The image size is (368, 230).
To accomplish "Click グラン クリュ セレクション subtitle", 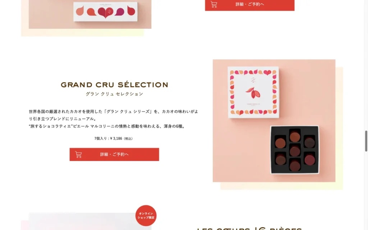I will click(x=114, y=94).
